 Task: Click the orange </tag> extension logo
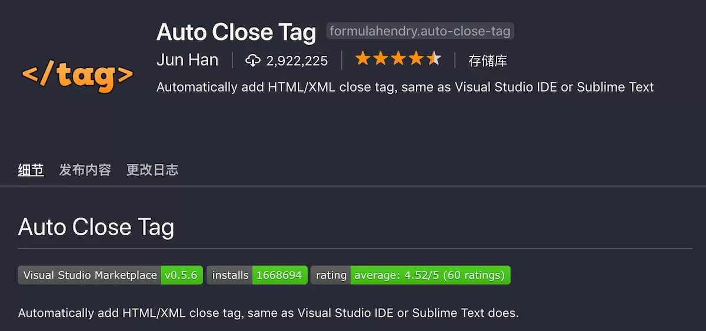78,75
